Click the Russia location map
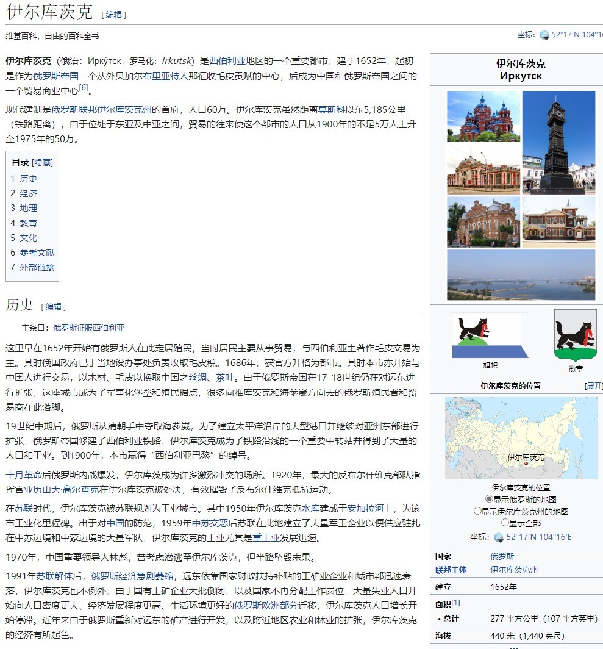Viewport: 603px width, 649px height. (x=521, y=439)
